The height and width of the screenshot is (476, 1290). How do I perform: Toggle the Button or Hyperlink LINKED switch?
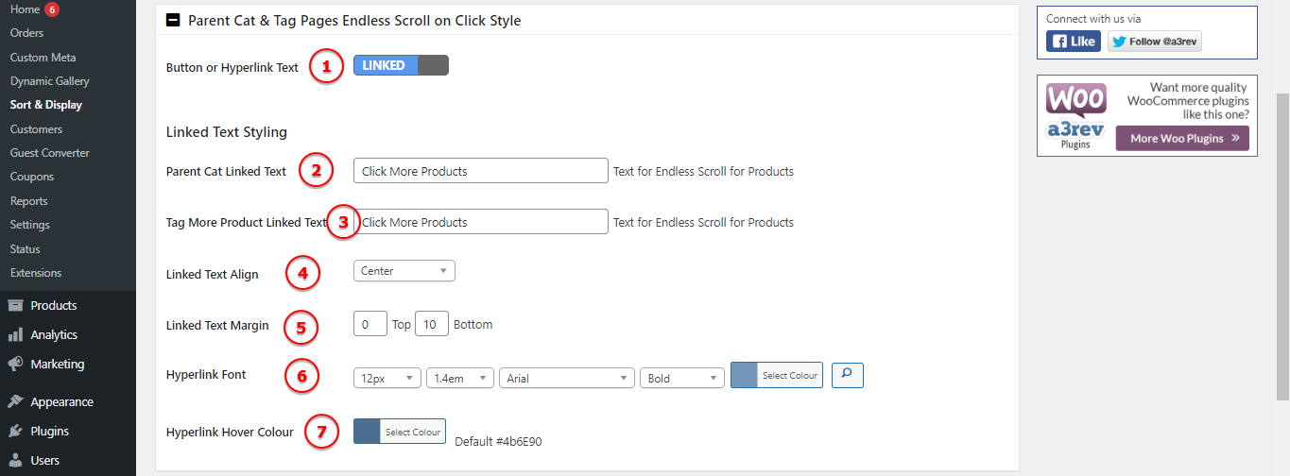(401, 65)
